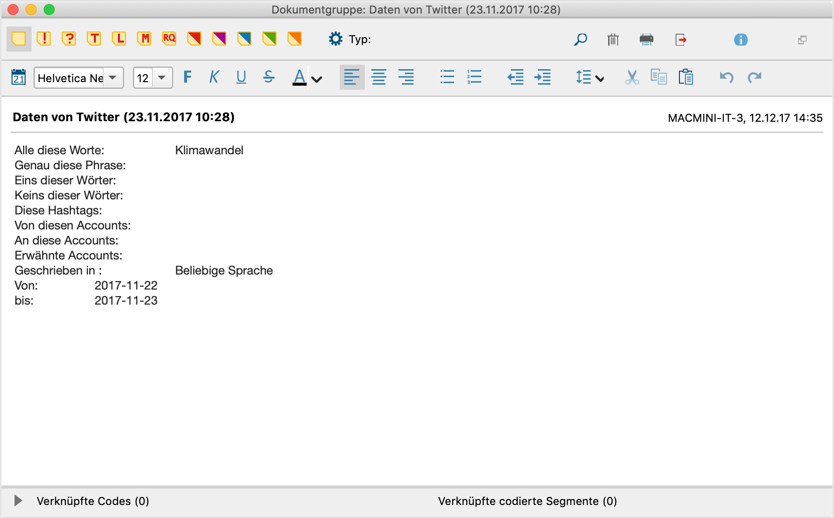Image resolution: width=834 pixels, height=518 pixels.
Task: Choose the orange corner memo icon
Action: coord(295,39)
